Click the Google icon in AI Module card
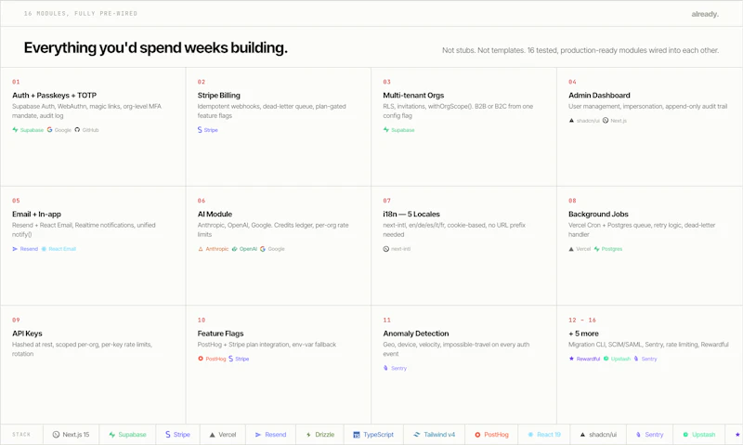The image size is (743, 445). (263, 249)
